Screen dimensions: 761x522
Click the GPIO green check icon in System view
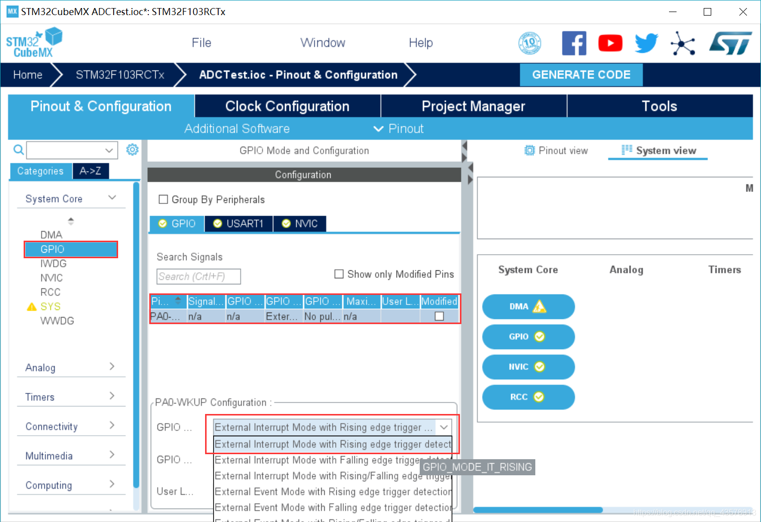pos(539,337)
